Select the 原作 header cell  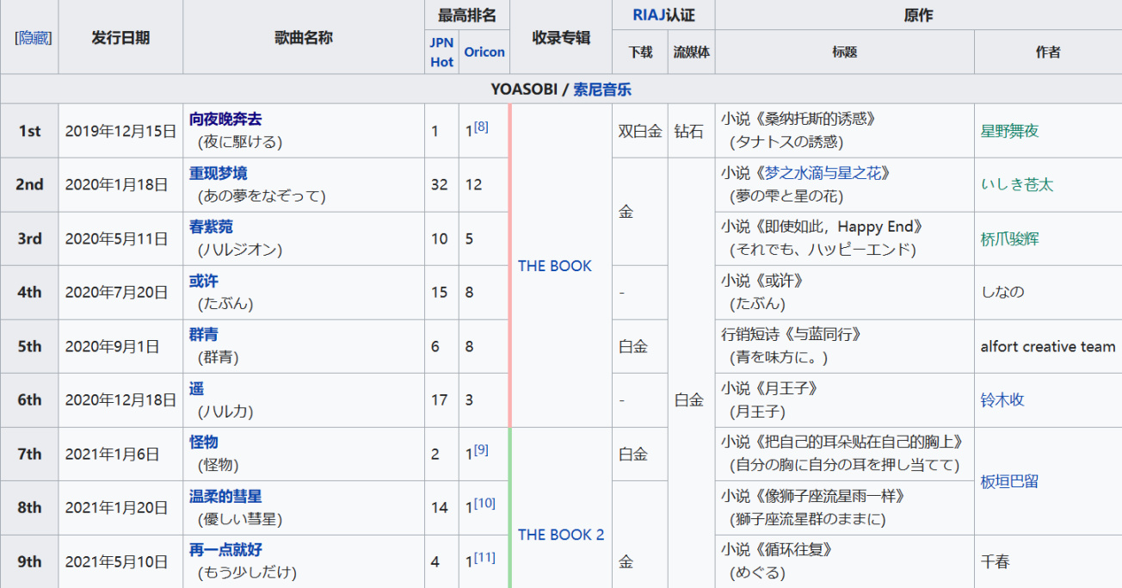pos(918,15)
